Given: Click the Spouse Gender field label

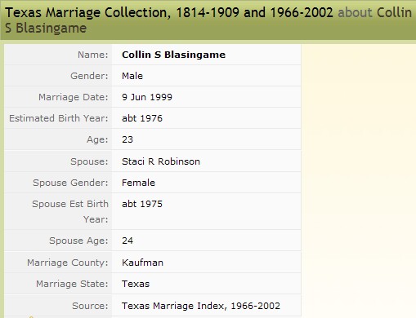Looking at the screenshot, I should pyautogui.click(x=70, y=183).
